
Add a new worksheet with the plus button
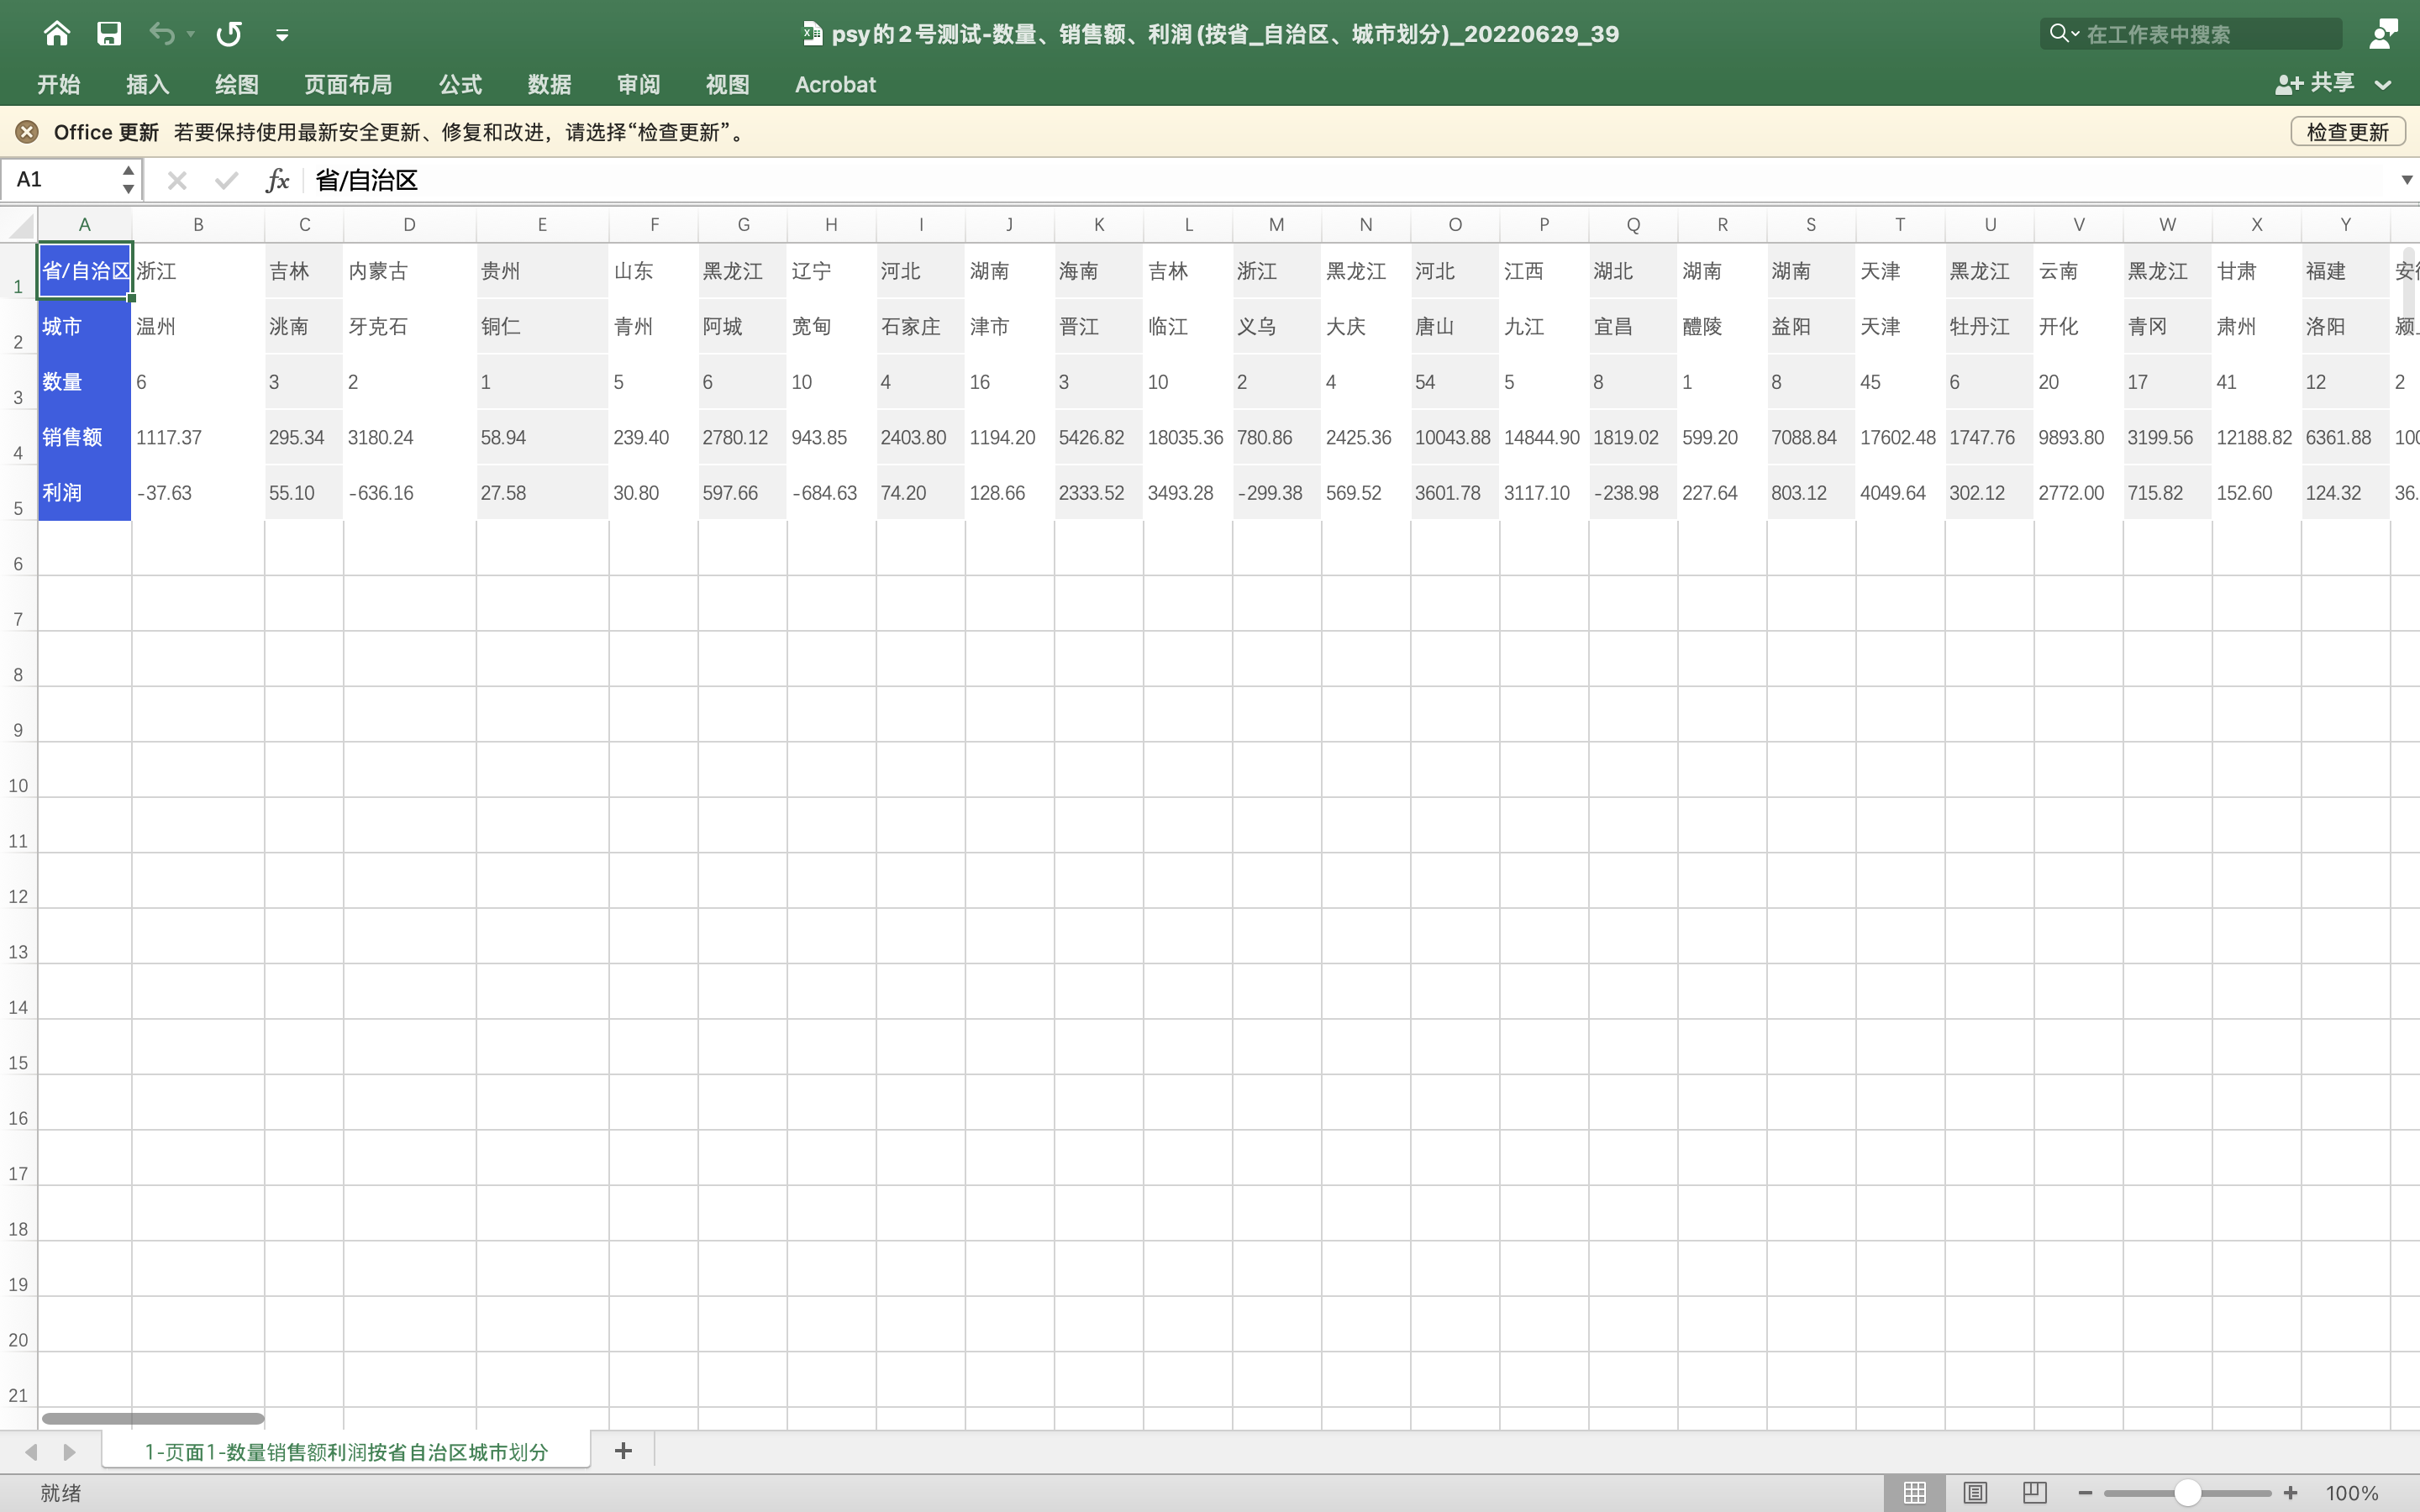623,1451
